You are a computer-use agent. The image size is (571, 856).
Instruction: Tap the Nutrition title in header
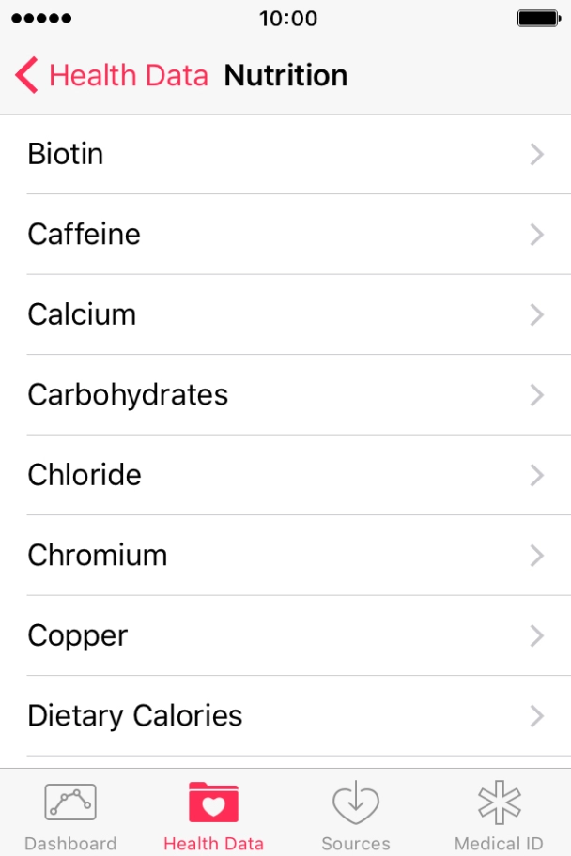tap(285, 75)
